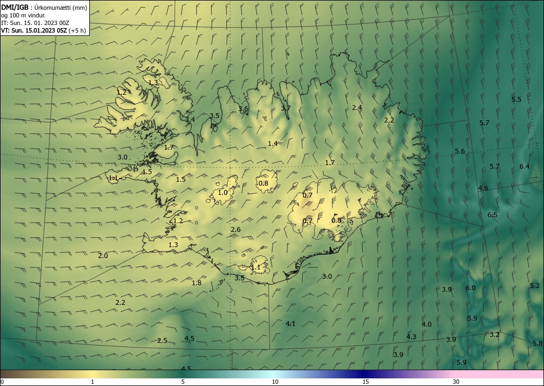Click the 6.0 value in the southeast sea
Screen dimensions: 544x386
tap(471, 288)
